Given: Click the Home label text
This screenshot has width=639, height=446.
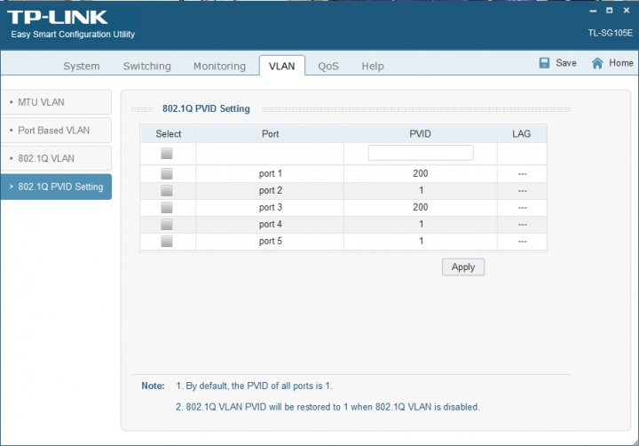Looking at the screenshot, I should [621, 63].
